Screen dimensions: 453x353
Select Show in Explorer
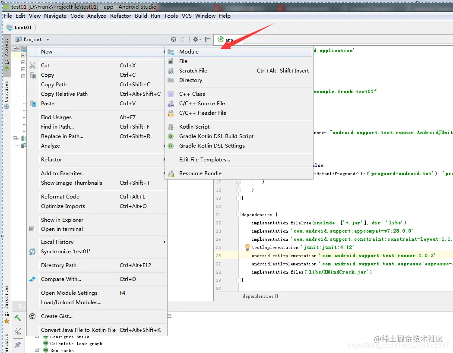click(x=97, y=220)
